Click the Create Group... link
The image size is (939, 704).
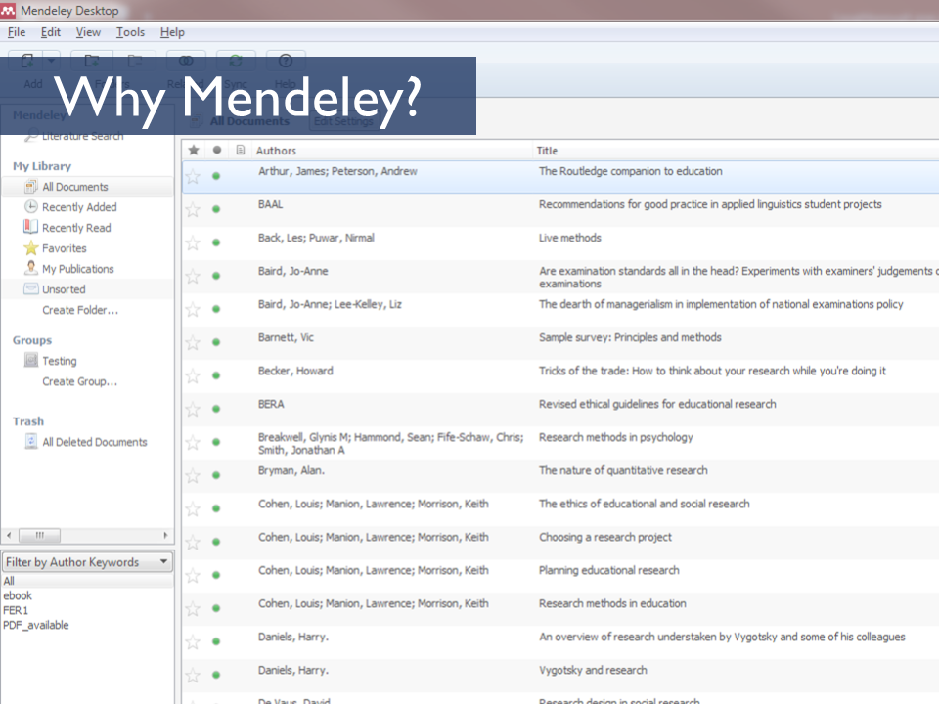(x=79, y=381)
